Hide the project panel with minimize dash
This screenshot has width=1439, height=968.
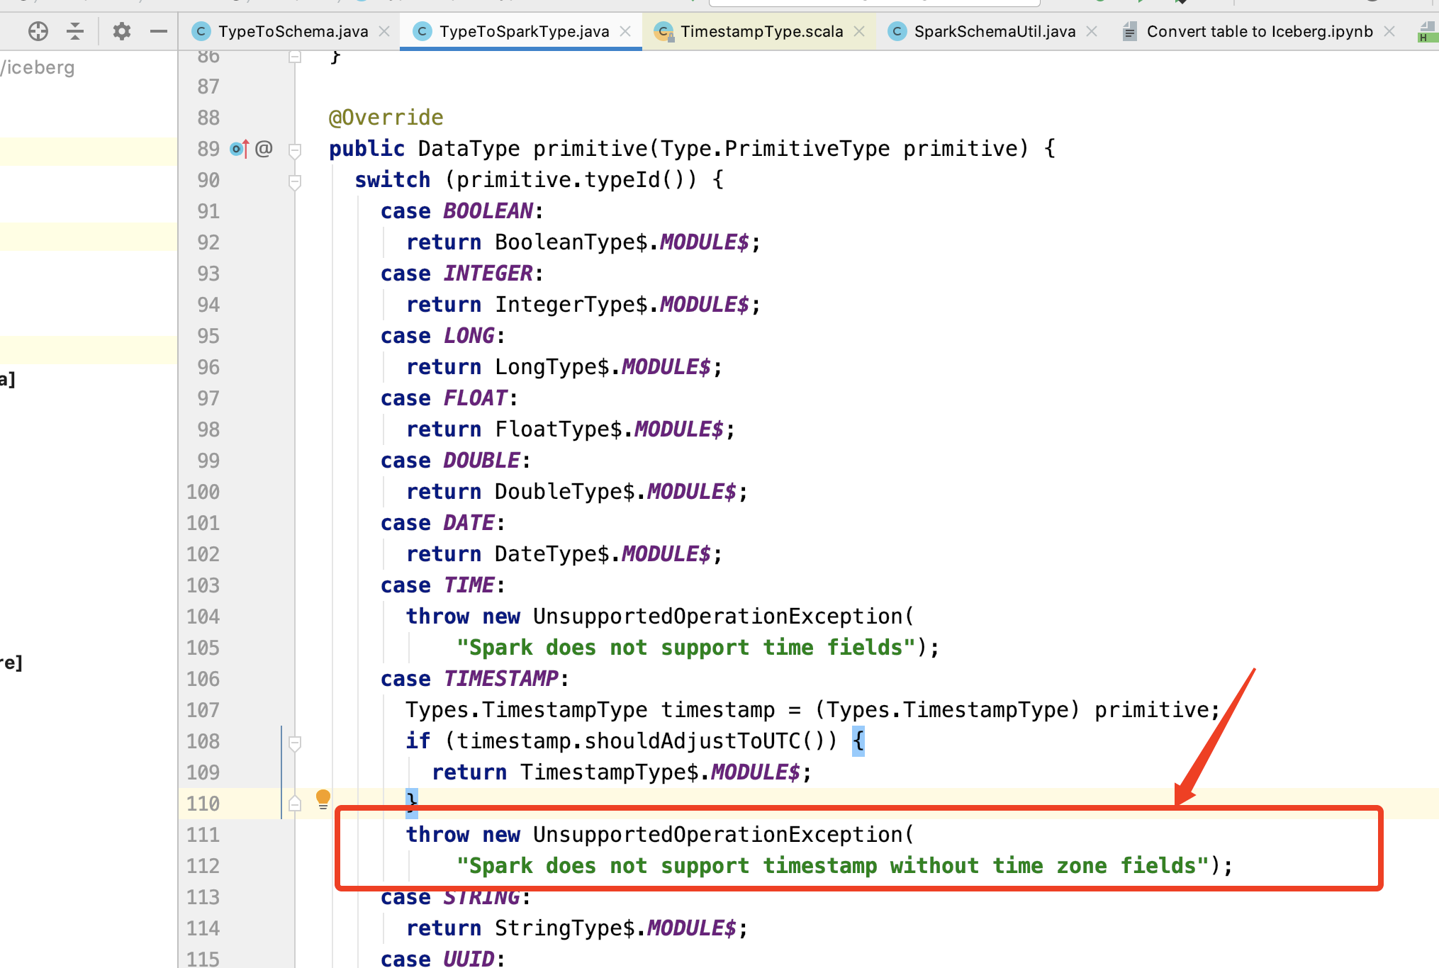[159, 31]
